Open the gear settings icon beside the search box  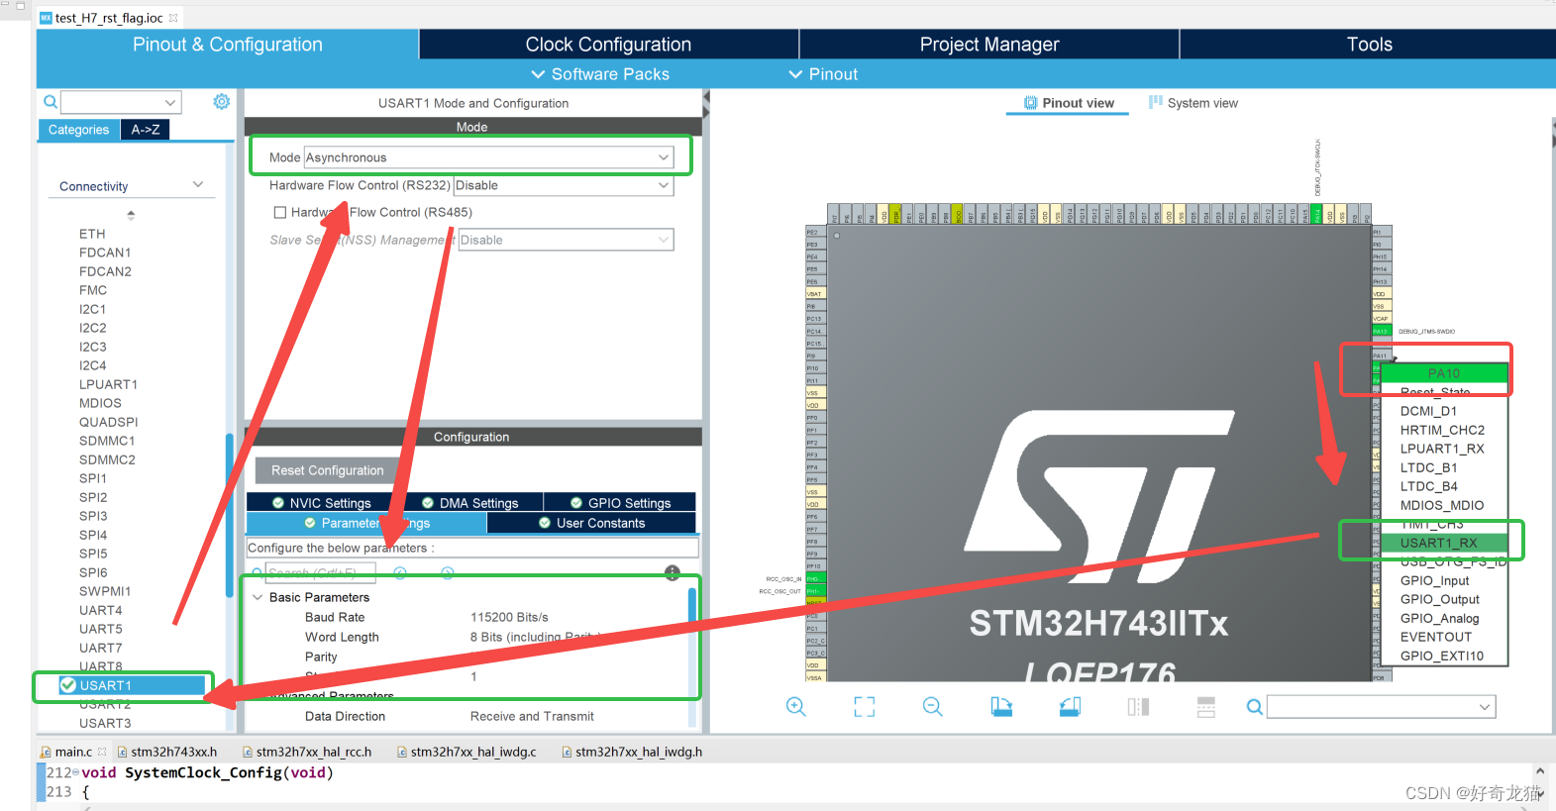pyautogui.click(x=222, y=101)
